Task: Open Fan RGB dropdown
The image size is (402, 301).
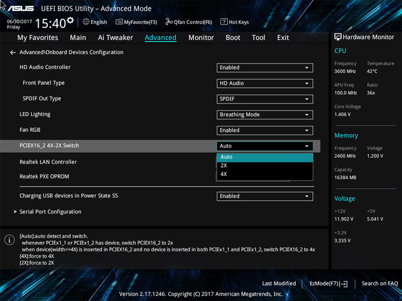Action: (265, 130)
